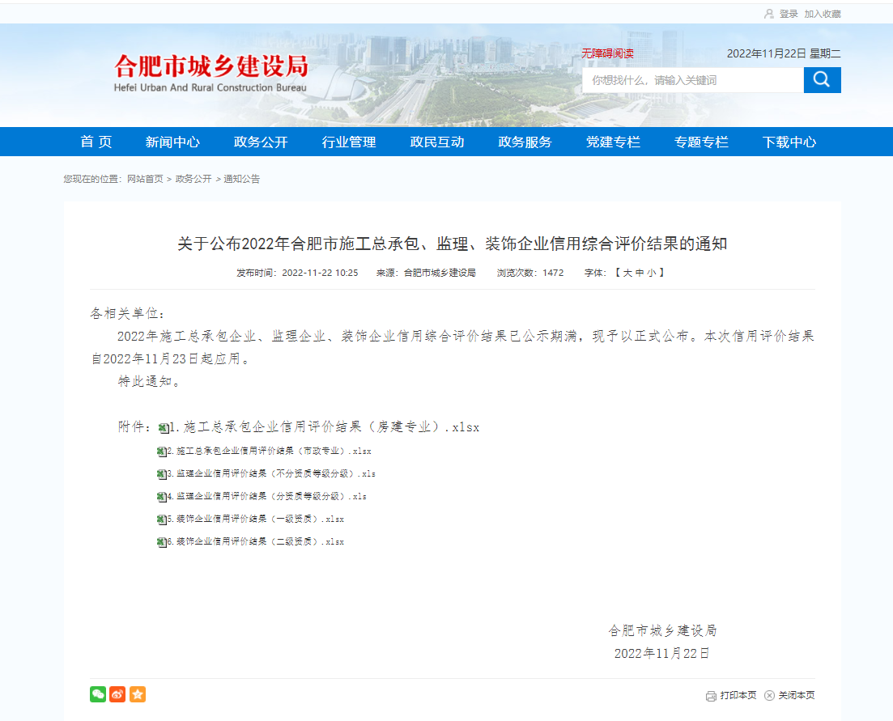Download 监理企业信用评价结果（分资质等级分级）.xls
This screenshot has width=893, height=721.
pos(267,497)
